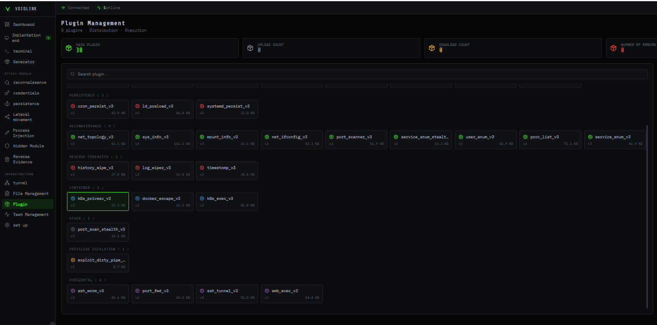The height and width of the screenshot is (325, 657).
Task: Select the sys_info_v3 plugin card
Action: 162,140
